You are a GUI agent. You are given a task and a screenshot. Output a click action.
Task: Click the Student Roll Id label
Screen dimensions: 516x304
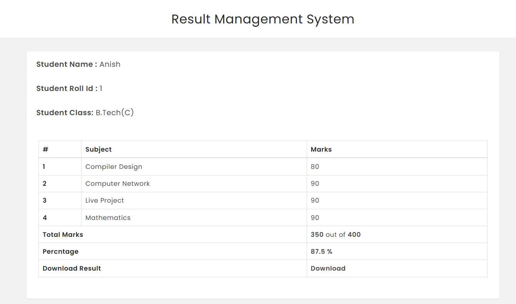(67, 88)
